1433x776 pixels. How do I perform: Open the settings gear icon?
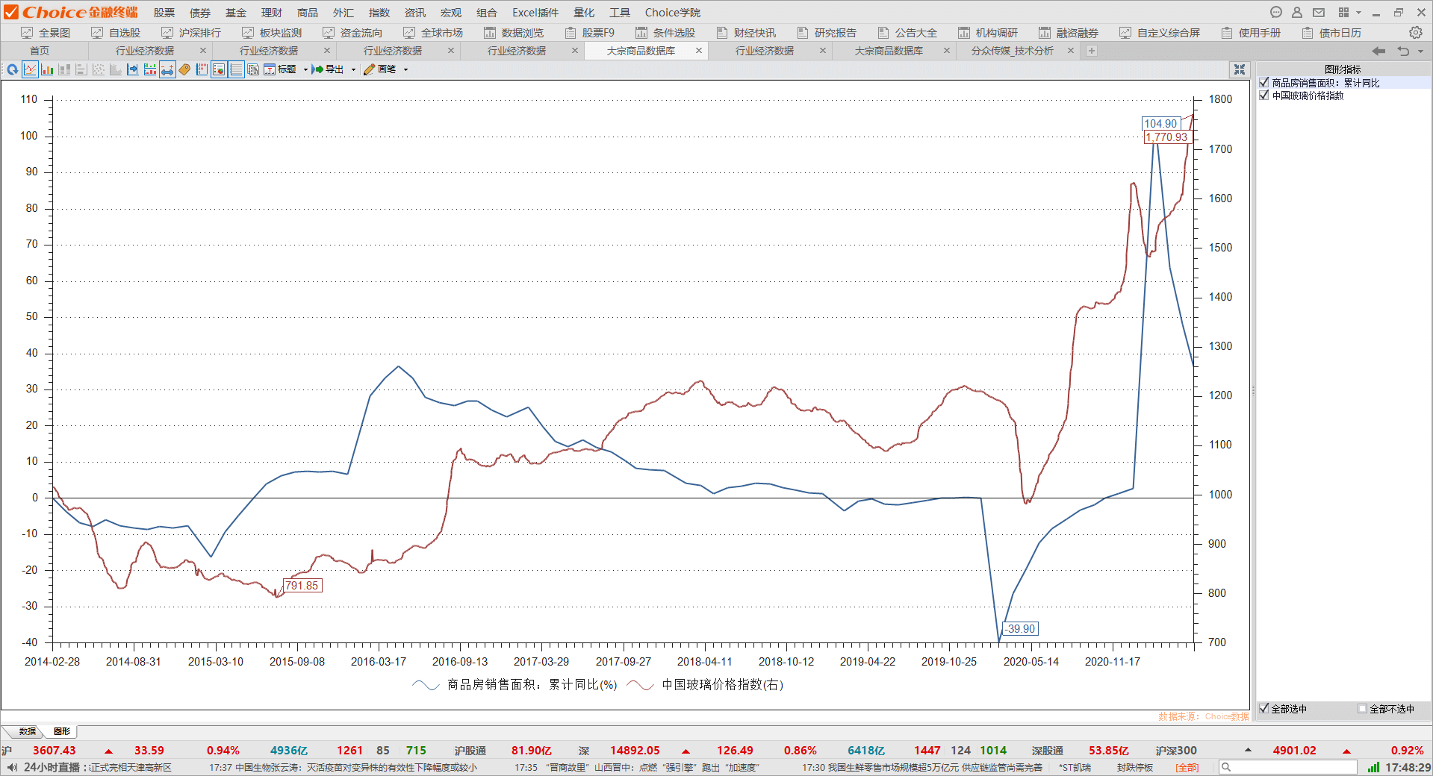click(1415, 33)
